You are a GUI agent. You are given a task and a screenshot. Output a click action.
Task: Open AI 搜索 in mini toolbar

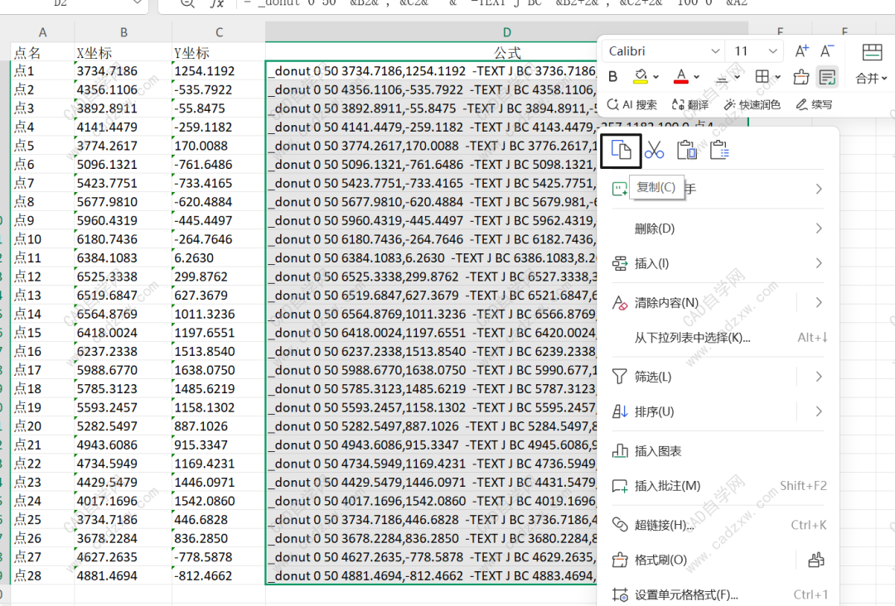point(631,105)
